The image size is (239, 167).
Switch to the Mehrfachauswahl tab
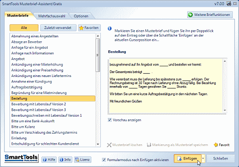[x=52, y=16]
